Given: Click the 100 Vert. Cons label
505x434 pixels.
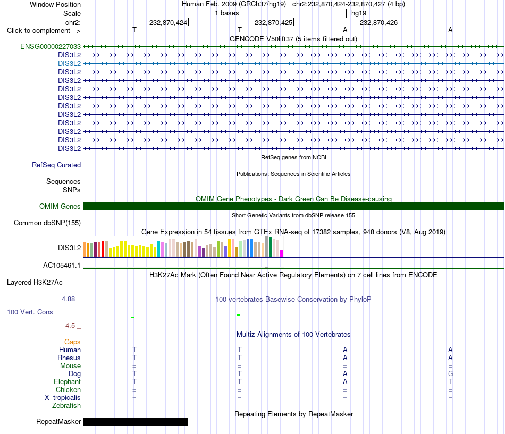Looking at the screenshot, I should point(30,312).
